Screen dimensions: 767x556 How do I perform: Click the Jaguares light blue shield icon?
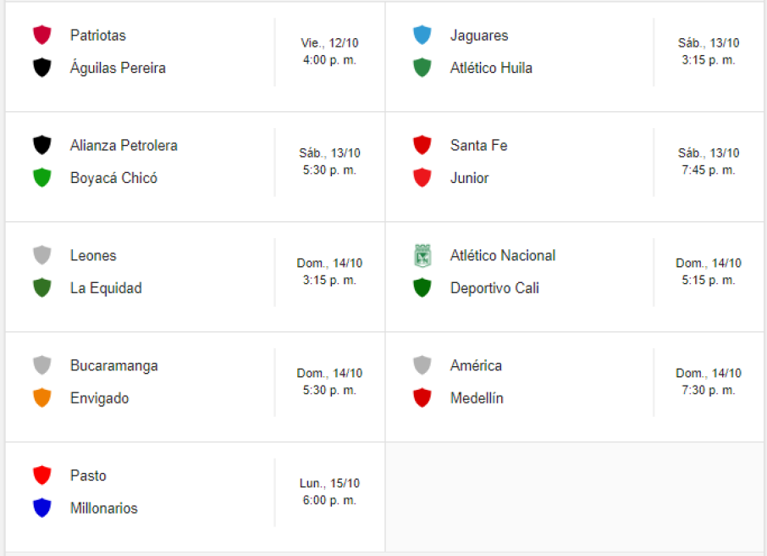click(x=422, y=35)
